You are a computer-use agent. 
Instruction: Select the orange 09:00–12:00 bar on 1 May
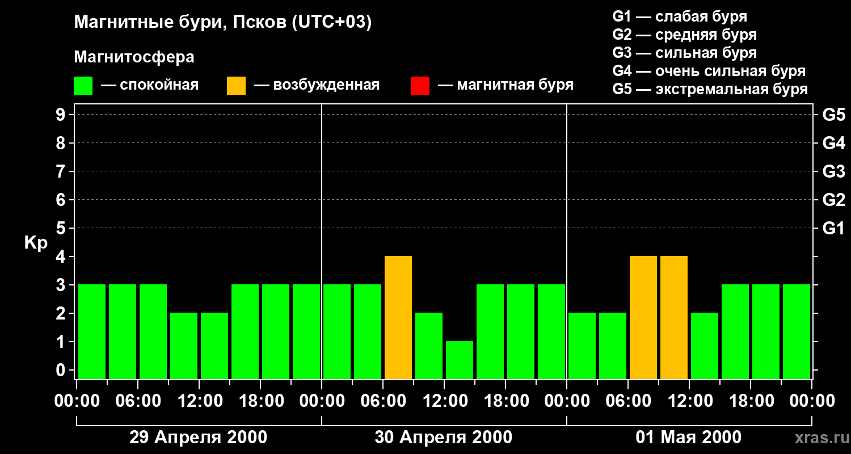pos(674,317)
